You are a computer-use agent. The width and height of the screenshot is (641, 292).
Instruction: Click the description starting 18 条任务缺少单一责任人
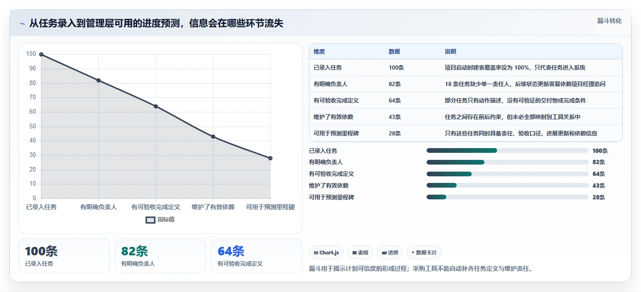point(525,84)
